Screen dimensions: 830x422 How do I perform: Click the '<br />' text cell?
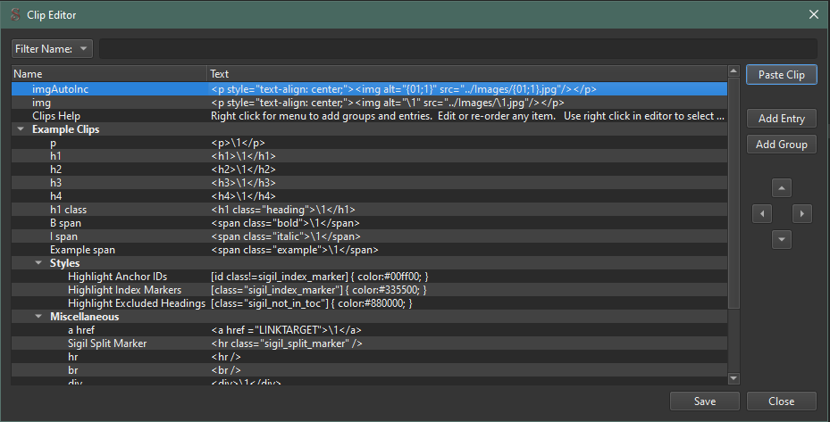coord(226,370)
